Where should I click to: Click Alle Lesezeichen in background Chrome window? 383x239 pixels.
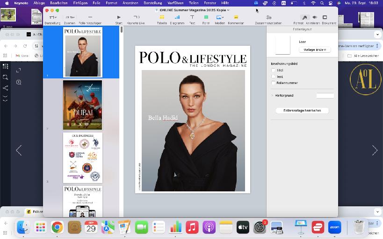[x=363, y=56]
